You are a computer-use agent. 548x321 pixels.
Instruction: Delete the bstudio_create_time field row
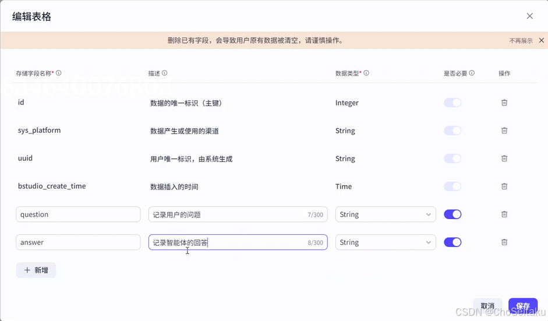[504, 186]
